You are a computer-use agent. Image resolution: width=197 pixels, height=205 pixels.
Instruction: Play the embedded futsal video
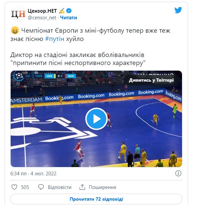(x=96, y=119)
